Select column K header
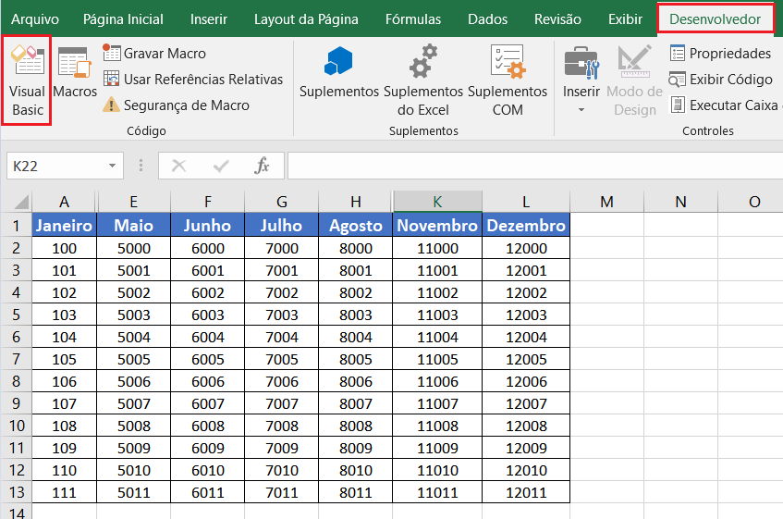The width and height of the screenshot is (783, 519). click(x=437, y=202)
